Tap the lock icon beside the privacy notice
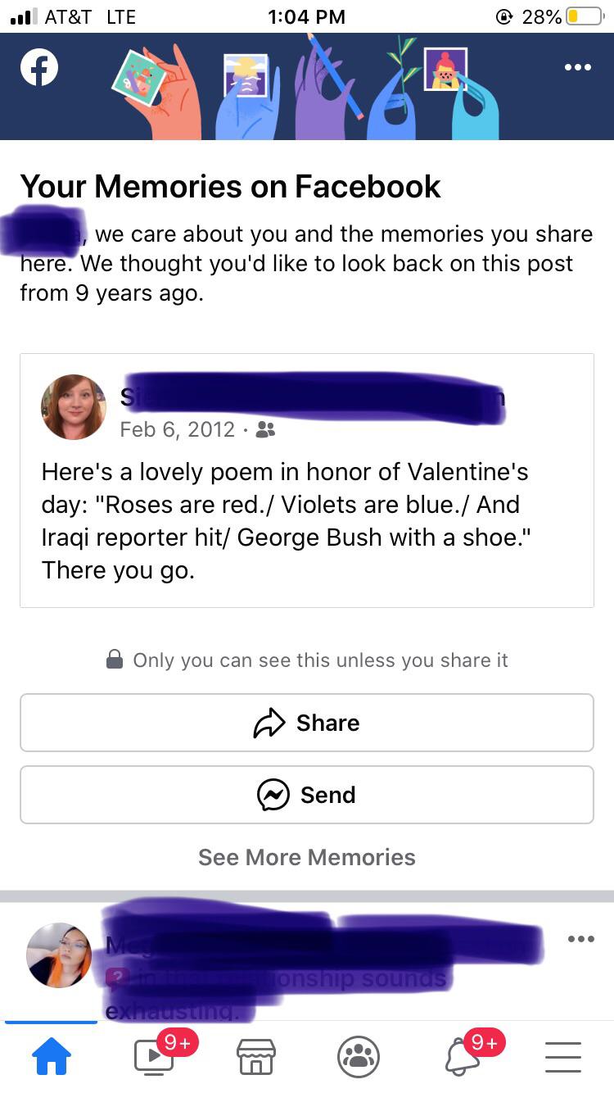614x1093 pixels. pyautogui.click(x=115, y=660)
